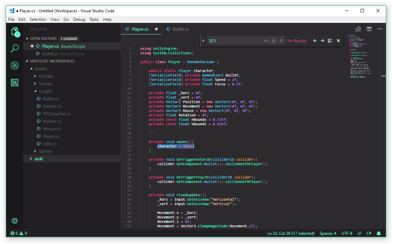Click the unsaved dot on the Player.cs tab

(x=156, y=29)
